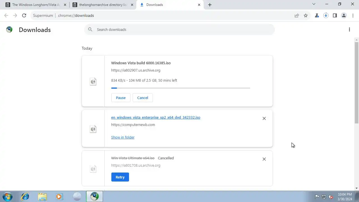
Task: Click the Supermium logo beside Downloads title
Action: (x=9, y=29)
